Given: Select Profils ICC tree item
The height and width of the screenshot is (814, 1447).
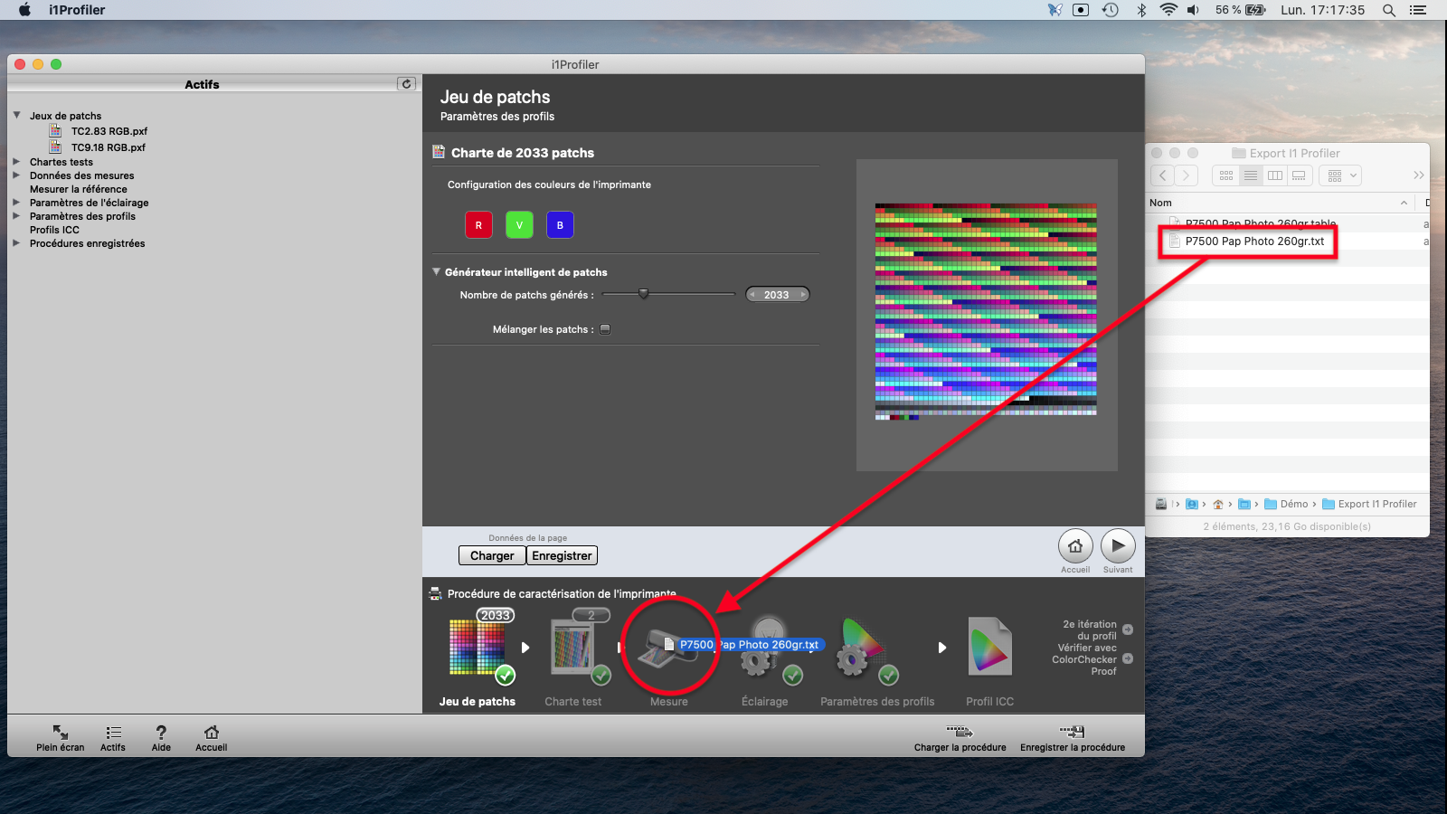Looking at the screenshot, I should click(54, 230).
